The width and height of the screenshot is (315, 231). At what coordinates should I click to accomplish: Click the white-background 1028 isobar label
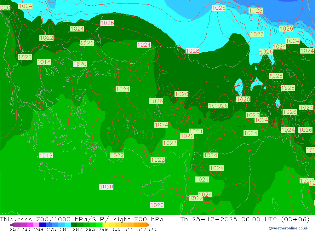[x=192, y=51]
